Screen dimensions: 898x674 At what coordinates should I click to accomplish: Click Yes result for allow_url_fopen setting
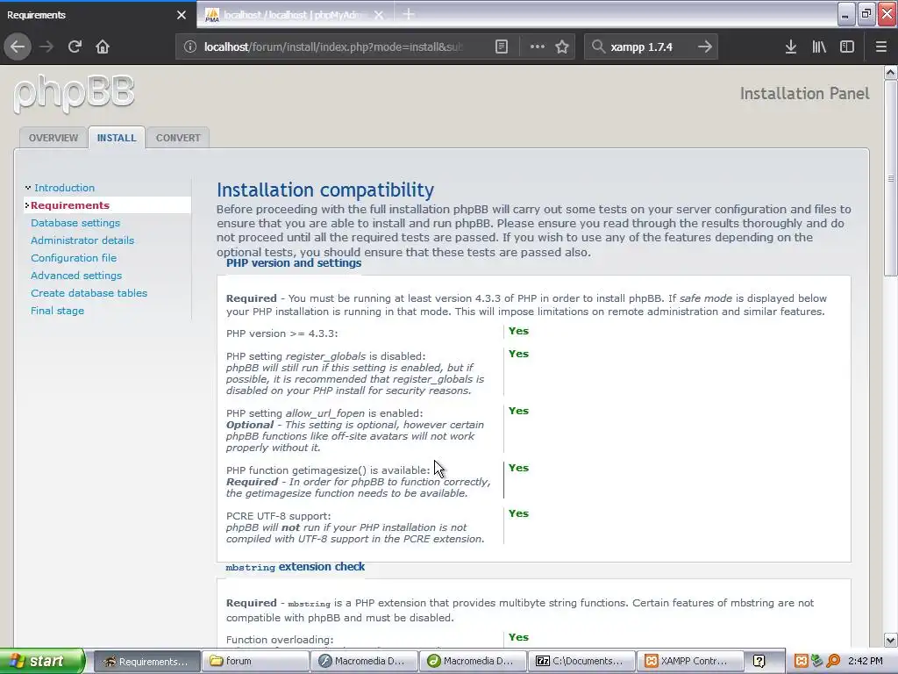519,411
